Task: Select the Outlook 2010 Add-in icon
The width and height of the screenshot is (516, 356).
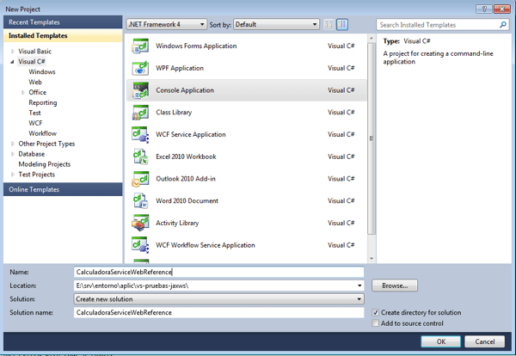Action: [x=140, y=179]
